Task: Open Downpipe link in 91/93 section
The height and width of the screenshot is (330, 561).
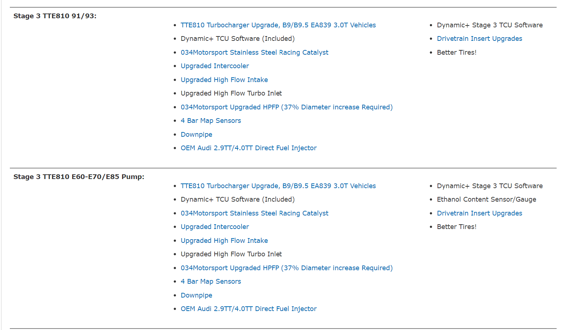Action: click(196, 135)
